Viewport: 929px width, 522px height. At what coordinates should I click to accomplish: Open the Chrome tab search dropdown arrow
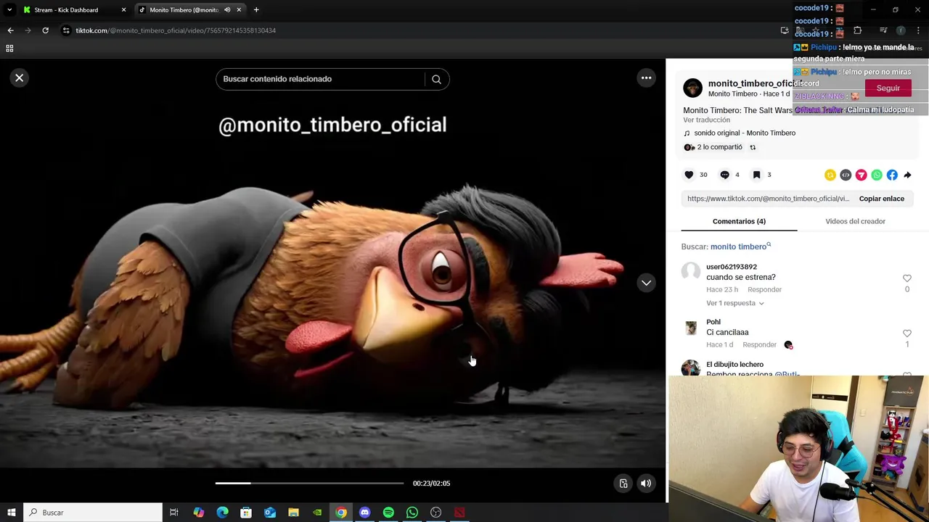click(9, 10)
